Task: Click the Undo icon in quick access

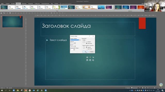Action: [x=4, y=13]
